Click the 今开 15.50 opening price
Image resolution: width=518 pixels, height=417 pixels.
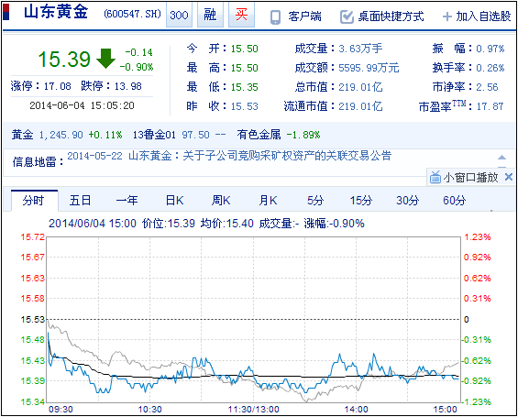pyautogui.click(x=244, y=49)
